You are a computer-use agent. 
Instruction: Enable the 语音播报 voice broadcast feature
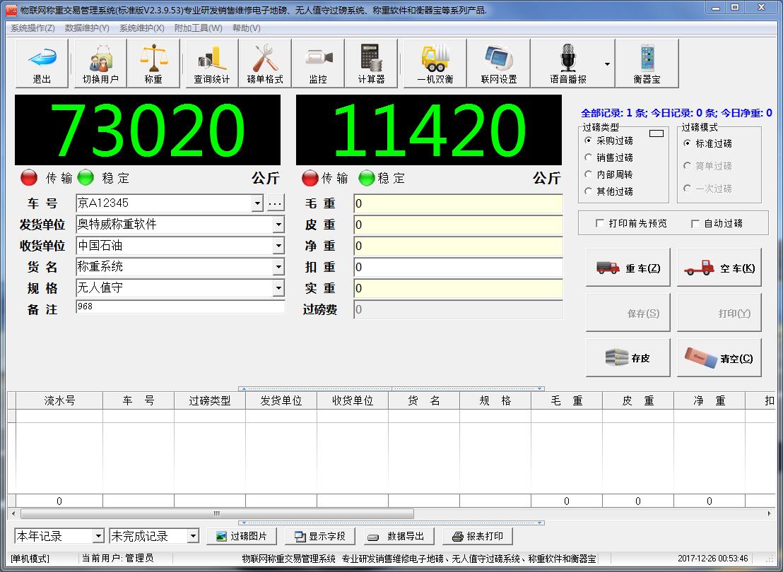(567, 63)
